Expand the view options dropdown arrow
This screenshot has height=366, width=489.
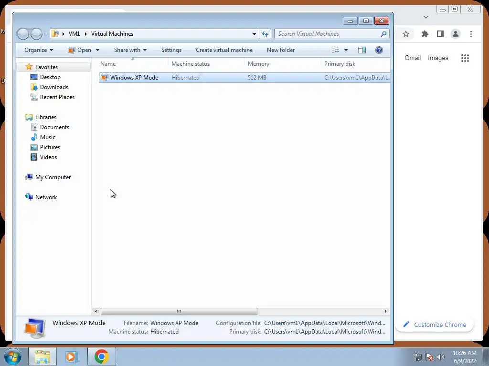346,50
